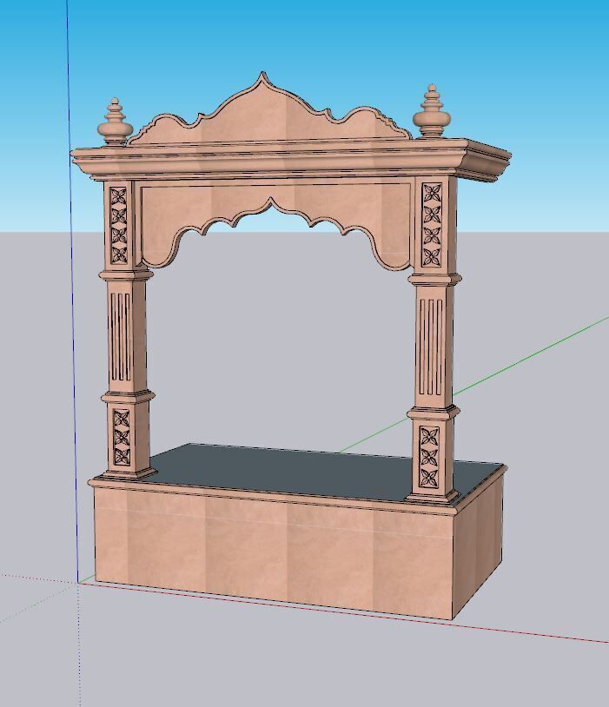Select the lower floral carving on the left pillar
609x707 pixels.
pos(122,437)
